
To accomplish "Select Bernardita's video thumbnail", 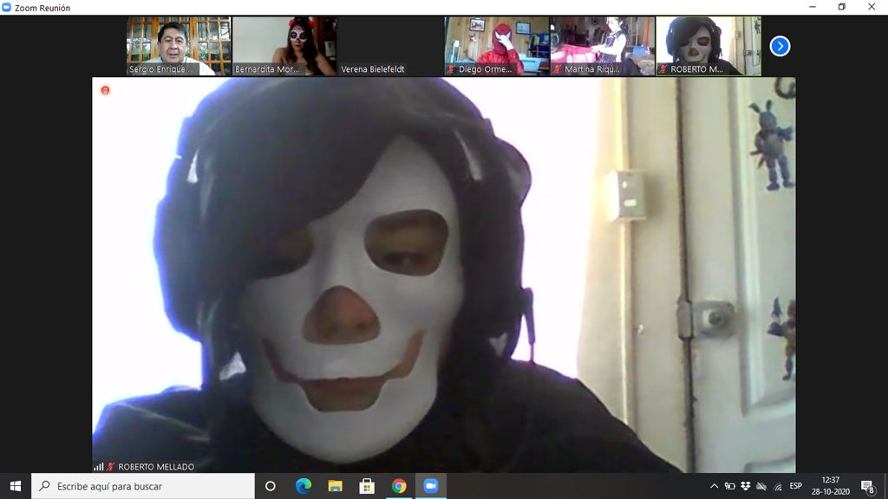I will tap(284, 46).
